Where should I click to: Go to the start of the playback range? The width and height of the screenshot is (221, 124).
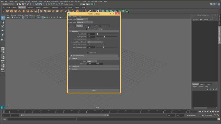(x=200, y=111)
